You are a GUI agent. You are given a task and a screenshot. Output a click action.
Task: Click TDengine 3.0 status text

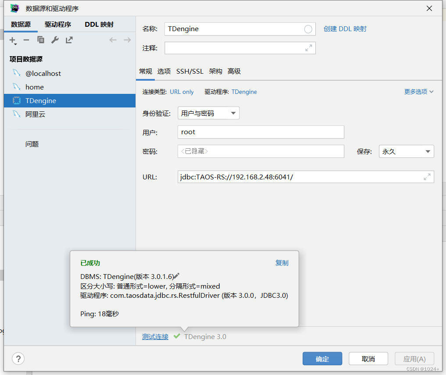205,336
